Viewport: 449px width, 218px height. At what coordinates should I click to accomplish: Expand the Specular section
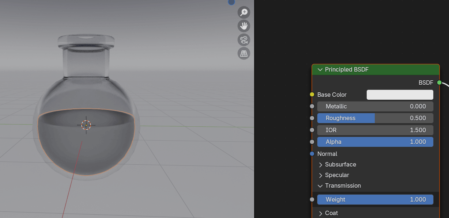pos(321,175)
